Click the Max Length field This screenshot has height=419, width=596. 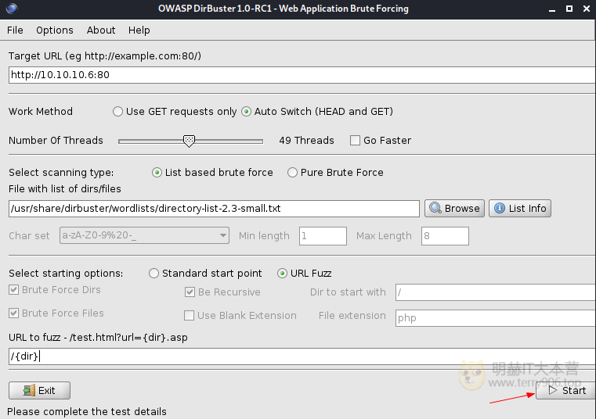coord(445,236)
